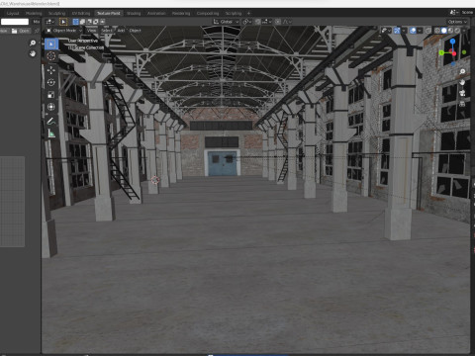Screen dimensions: 475x356
Task: Open proportional falloff dropdown
Action: pos(287,22)
